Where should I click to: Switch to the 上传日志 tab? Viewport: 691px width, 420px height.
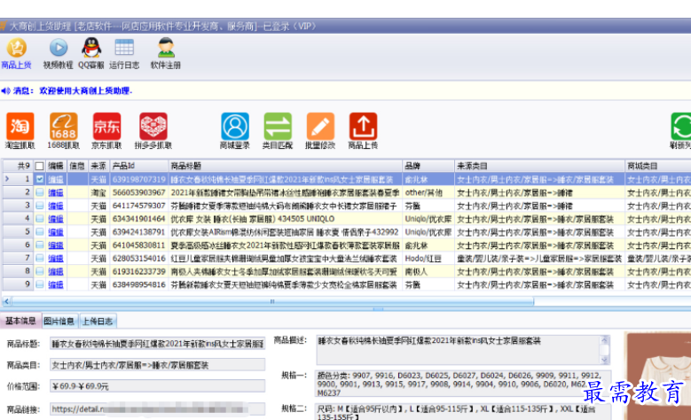coord(98,322)
